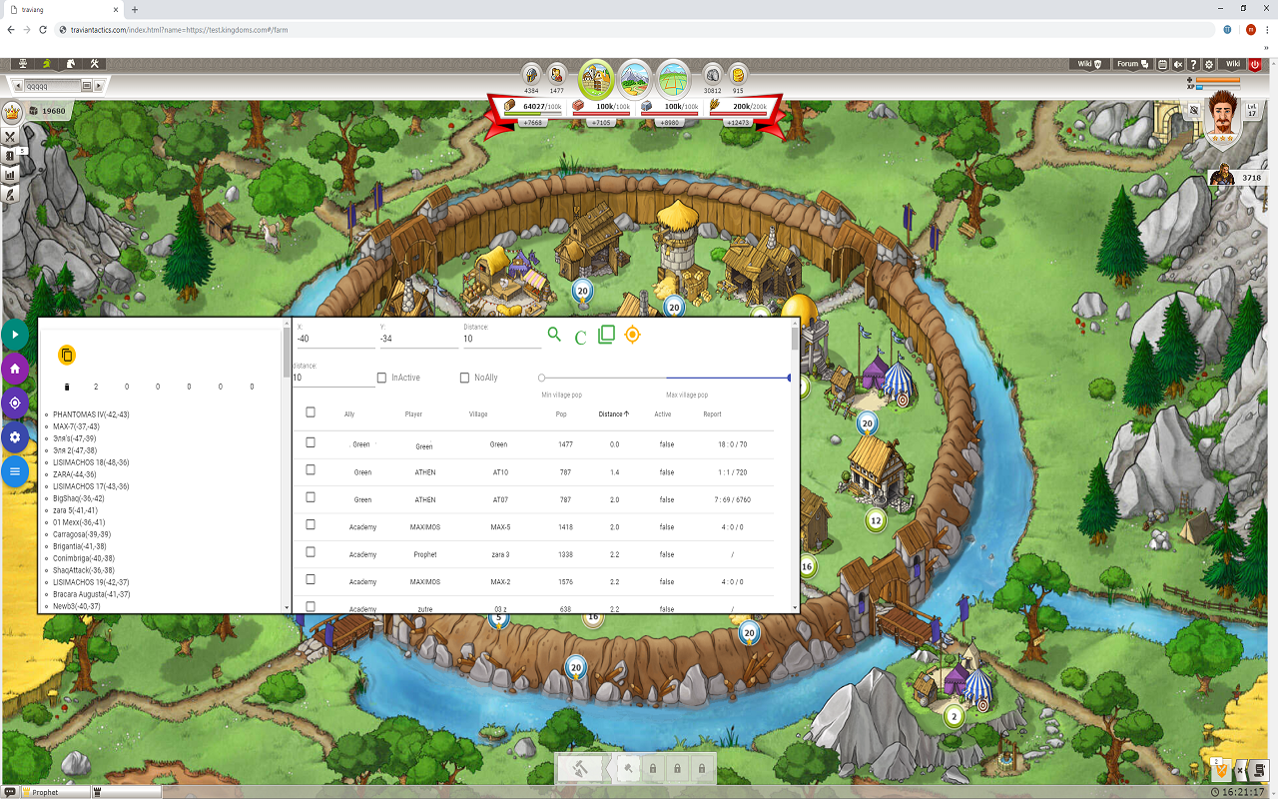The height and width of the screenshot is (799, 1278).
Task: Enable the InActive checkbox
Action: tap(382, 378)
